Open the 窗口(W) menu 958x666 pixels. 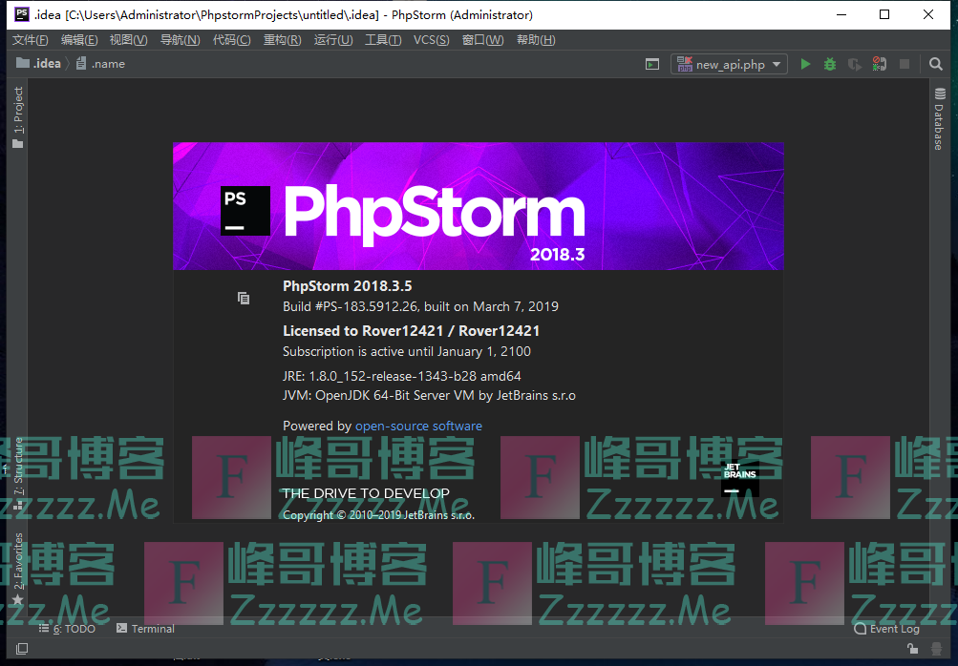482,40
